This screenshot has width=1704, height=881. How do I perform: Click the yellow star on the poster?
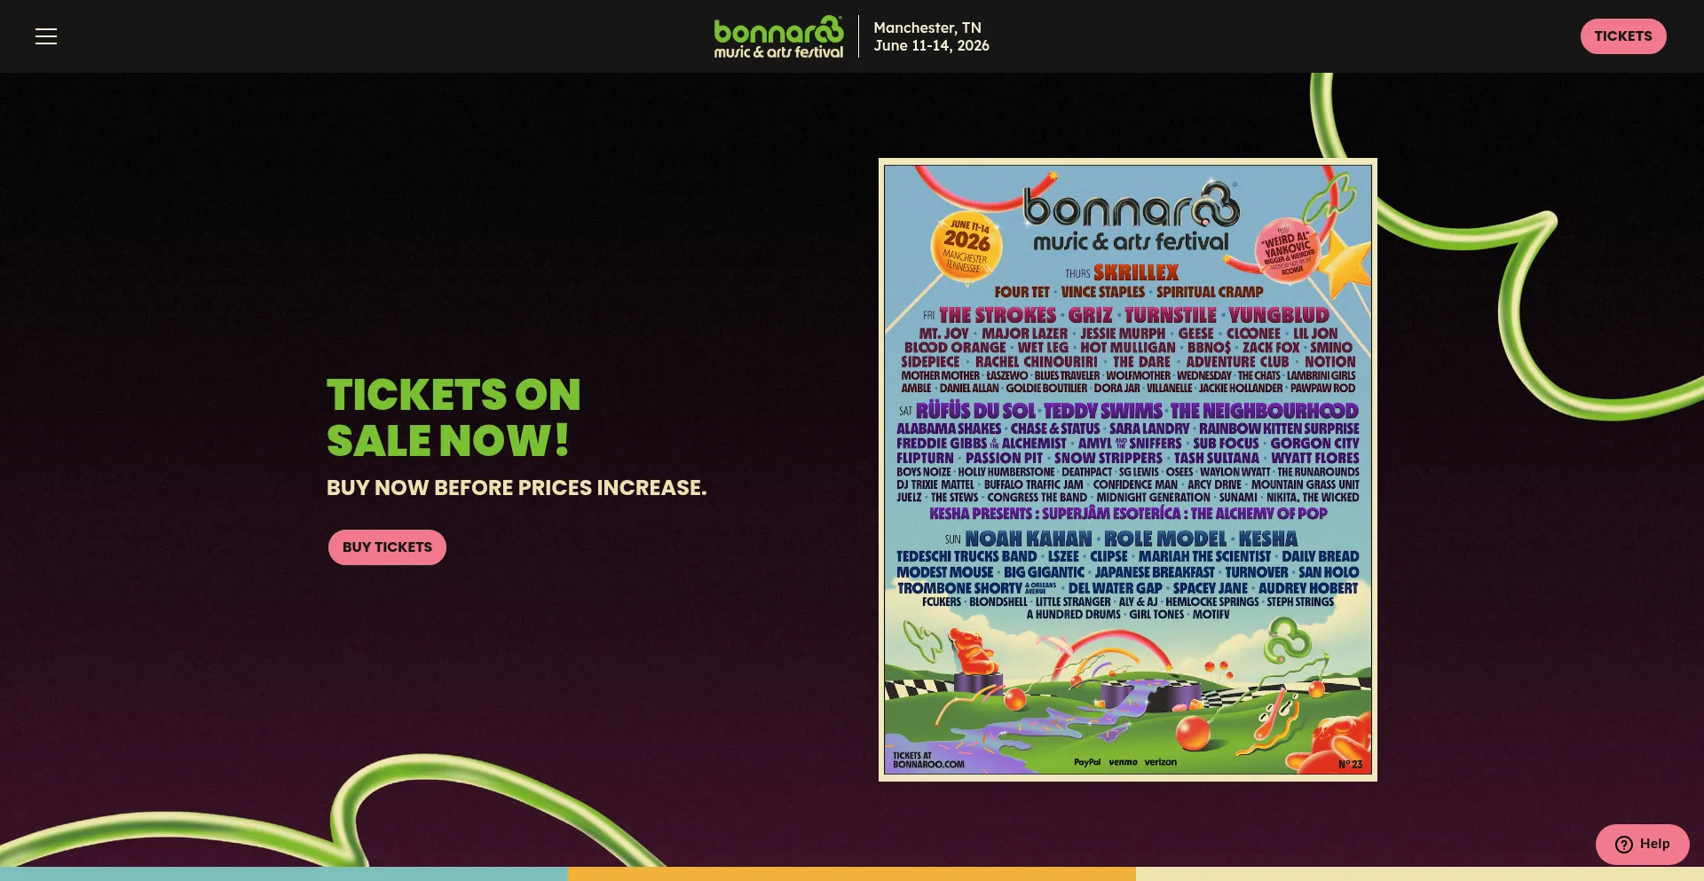tap(1345, 264)
